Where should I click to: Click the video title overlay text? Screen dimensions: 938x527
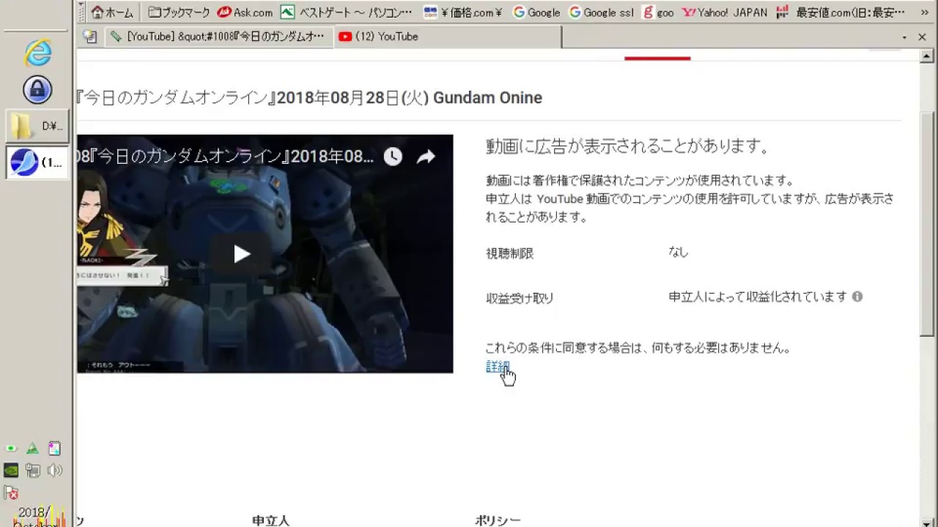225,157
